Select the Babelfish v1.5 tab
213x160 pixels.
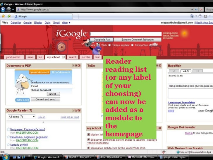coord(186,71)
